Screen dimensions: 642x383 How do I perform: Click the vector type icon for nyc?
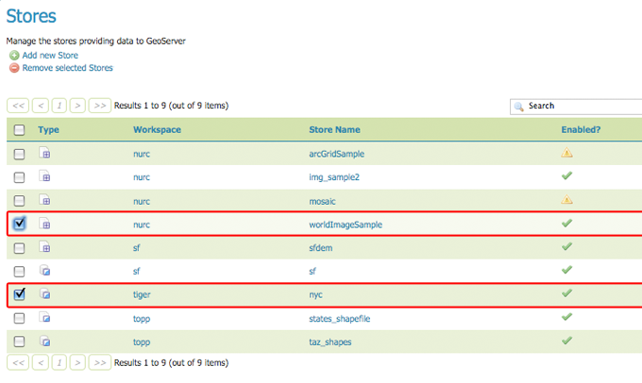(x=45, y=294)
